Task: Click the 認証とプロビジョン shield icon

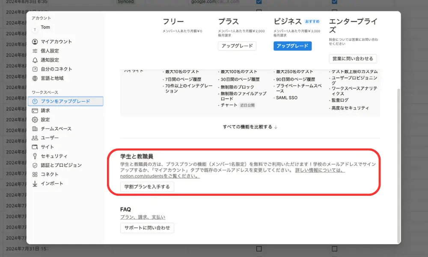Action: pyautogui.click(x=35, y=165)
